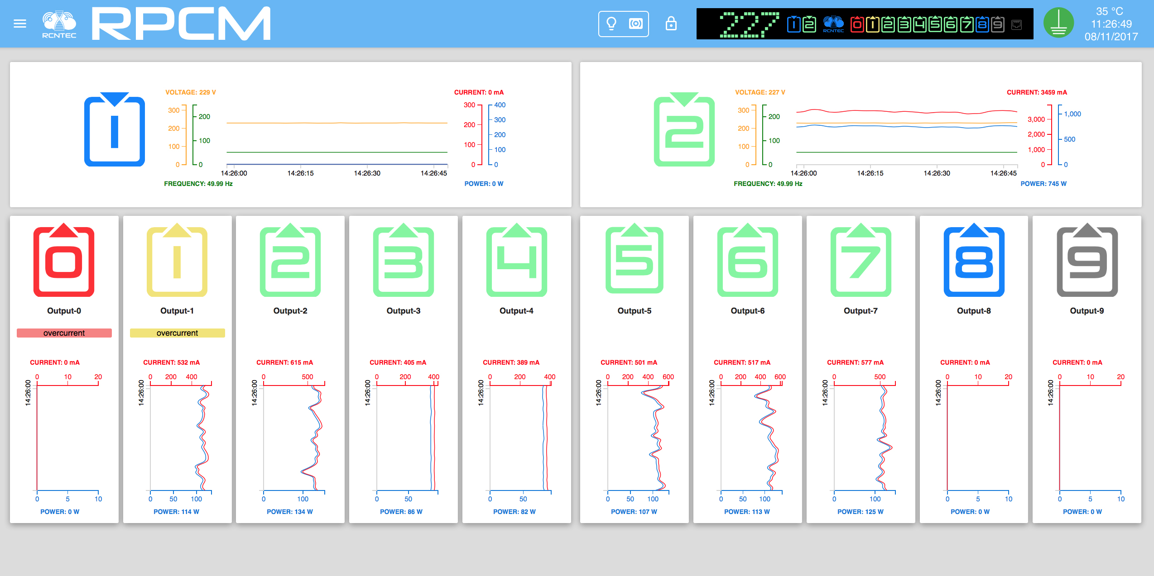This screenshot has width=1154, height=576.
Task: Click the Output-9 label
Action: click(x=1087, y=311)
